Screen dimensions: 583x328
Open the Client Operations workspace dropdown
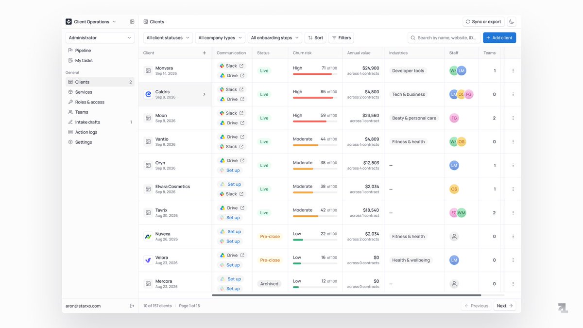(91, 22)
